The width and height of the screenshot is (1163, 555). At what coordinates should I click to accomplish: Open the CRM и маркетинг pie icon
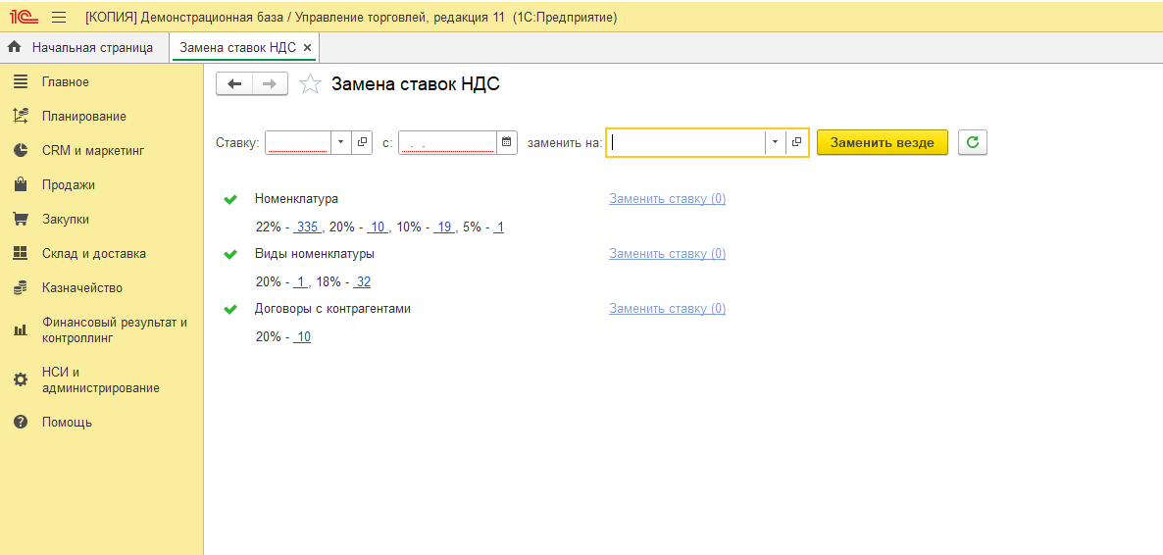21,151
